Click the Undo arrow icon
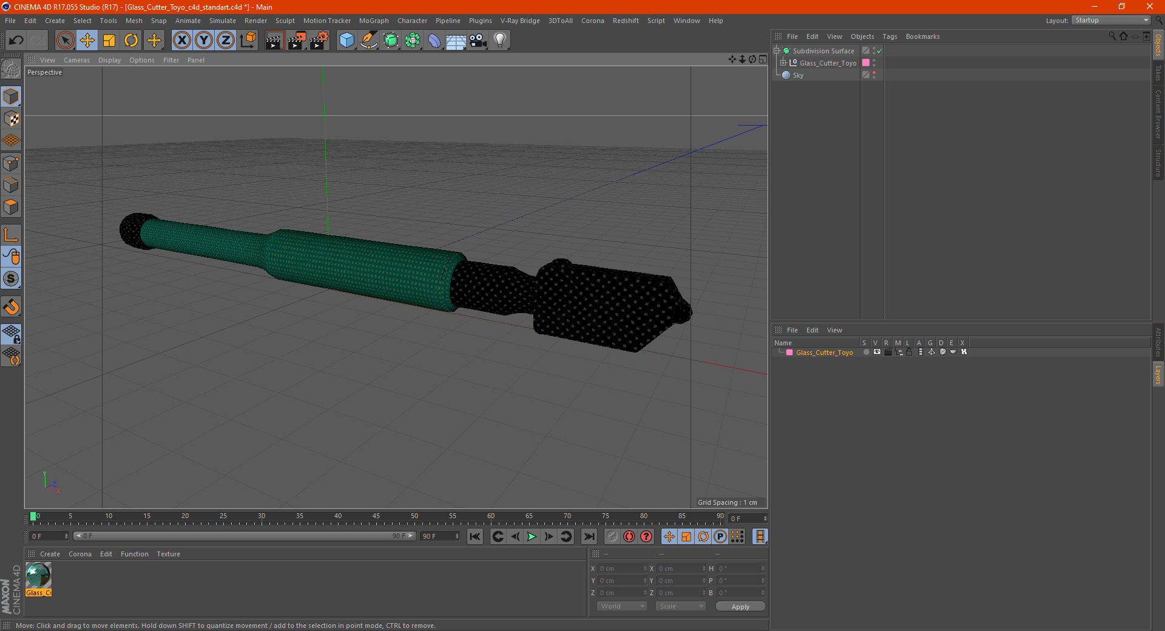The image size is (1165, 631). coord(16,41)
